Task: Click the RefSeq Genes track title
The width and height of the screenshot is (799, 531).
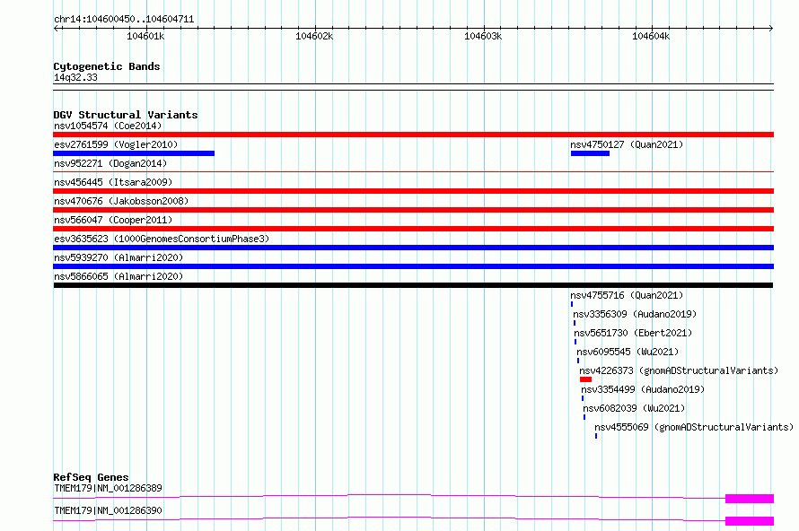Action: (91, 477)
